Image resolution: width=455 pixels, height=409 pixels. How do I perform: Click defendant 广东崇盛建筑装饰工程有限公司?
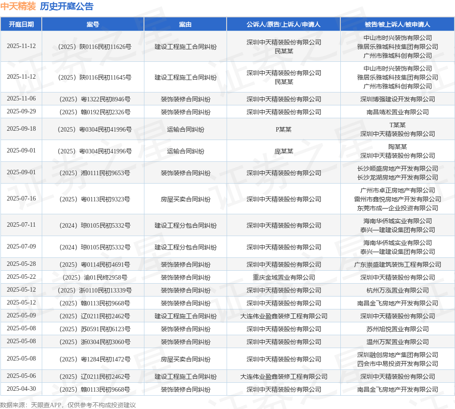[x=398, y=265]
